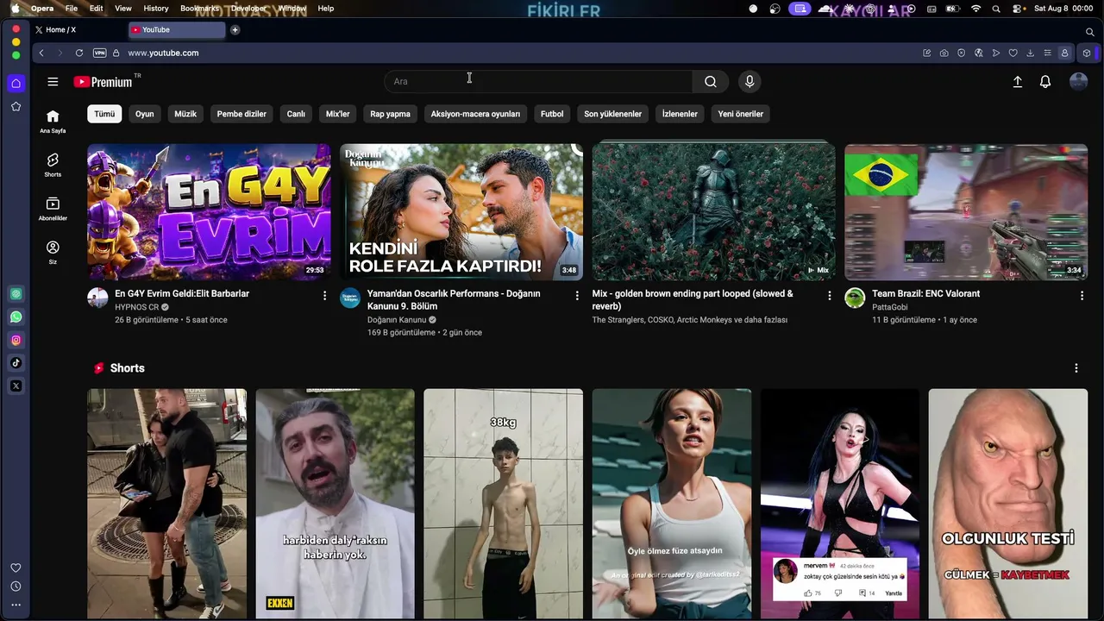Screen dimensions: 1104x621
Task: Open the extensions cube icon
Action: pyautogui.click(x=1087, y=53)
